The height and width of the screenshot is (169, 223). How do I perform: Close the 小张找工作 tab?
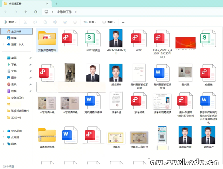point(47,4)
